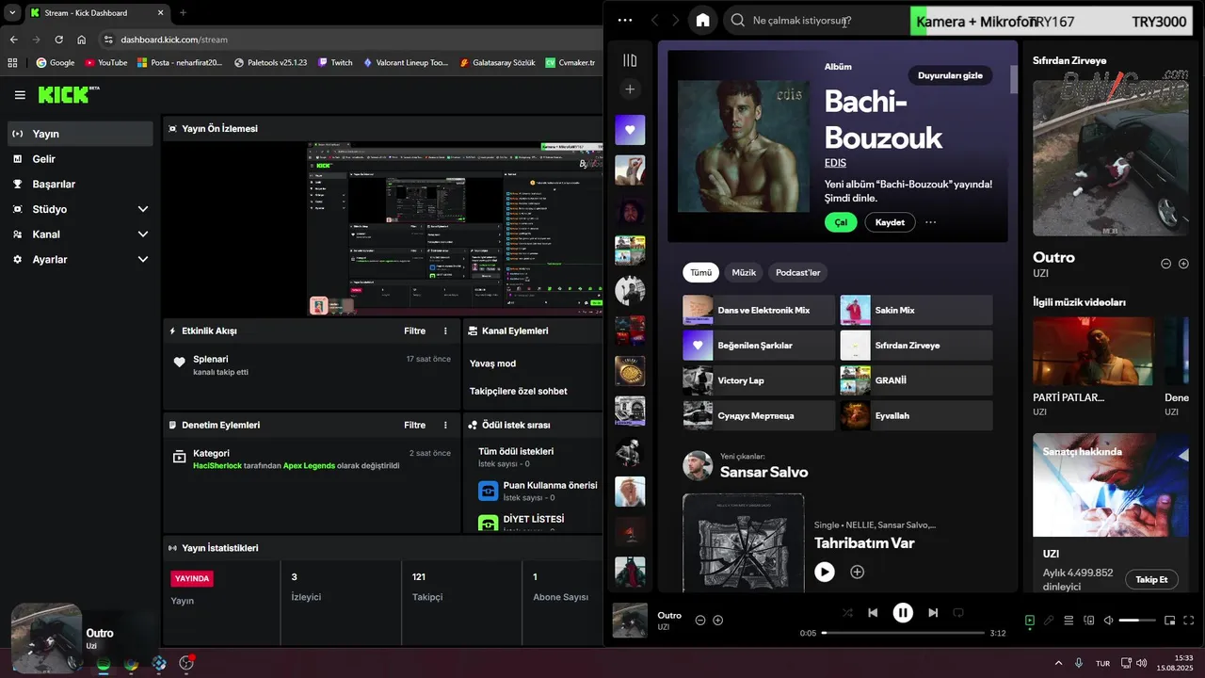The image size is (1205, 678).
Task: Open a new Chrome tab
Action: click(x=183, y=12)
